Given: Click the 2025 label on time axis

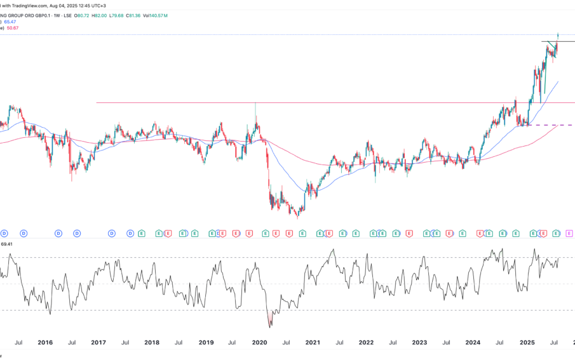Looking at the screenshot, I should (526, 343).
